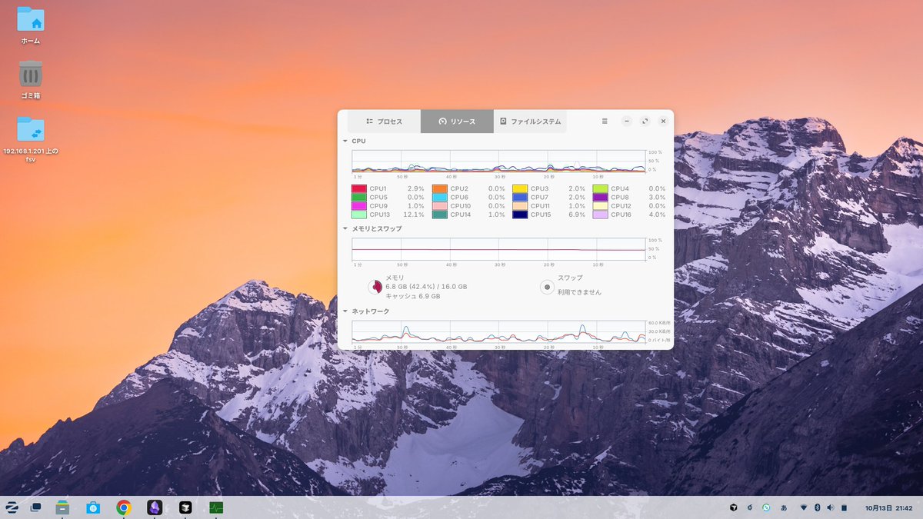Image resolution: width=923 pixels, height=519 pixels.
Task: Click the green circular tray icon
Action: coord(766,508)
